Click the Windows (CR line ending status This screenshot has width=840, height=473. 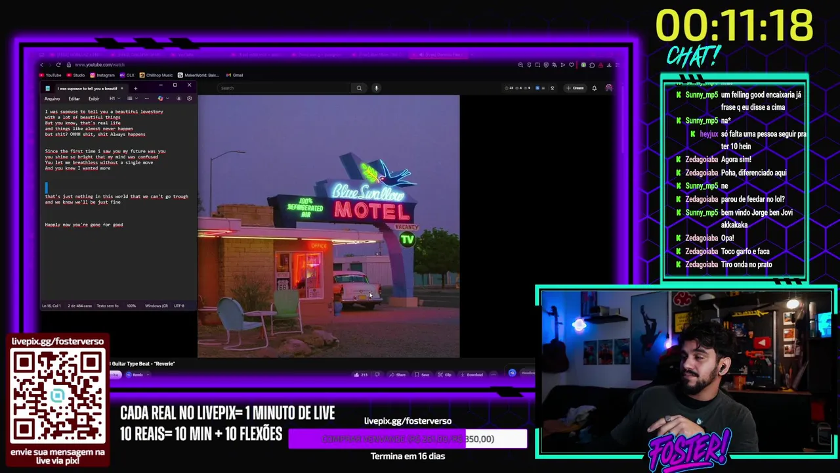(156, 306)
